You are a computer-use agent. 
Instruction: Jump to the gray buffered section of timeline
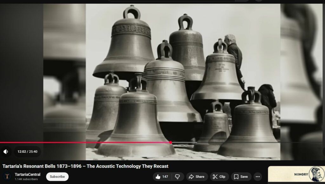[x=184, y=143]
